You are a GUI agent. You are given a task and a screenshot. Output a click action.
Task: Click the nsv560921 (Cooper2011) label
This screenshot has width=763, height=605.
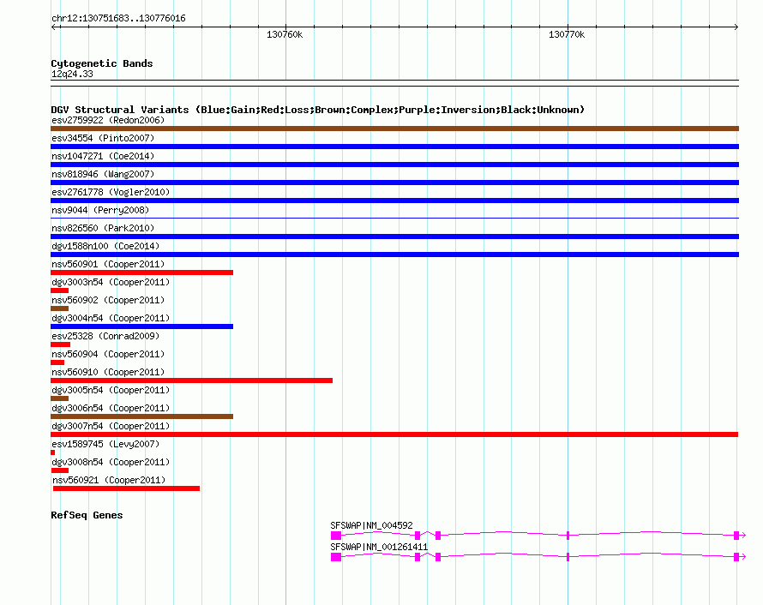[x=109, y=480]
